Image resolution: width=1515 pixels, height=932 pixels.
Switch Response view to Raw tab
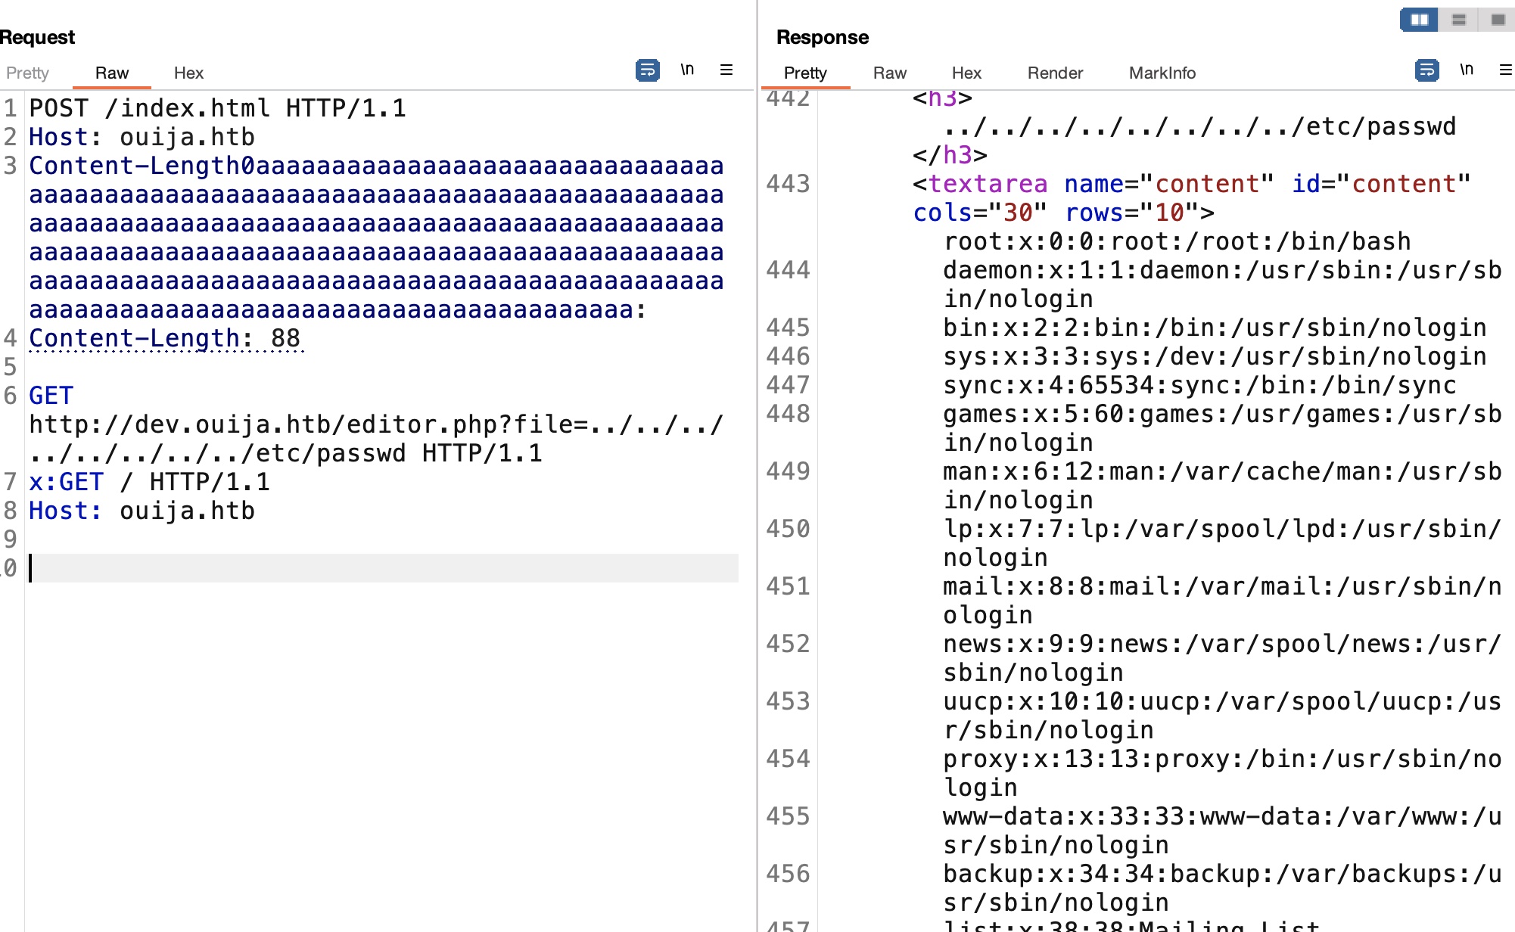(889, 73)
